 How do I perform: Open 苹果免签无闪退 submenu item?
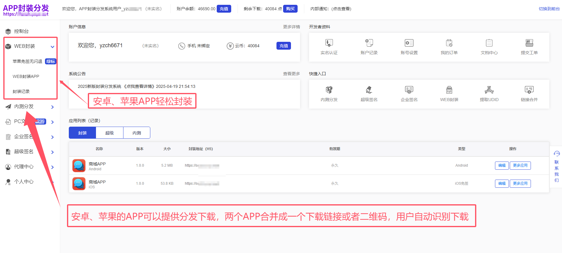[x=27, y=61]
